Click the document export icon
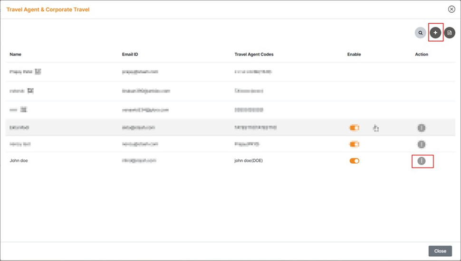461x261 pixels. [450, 33]
